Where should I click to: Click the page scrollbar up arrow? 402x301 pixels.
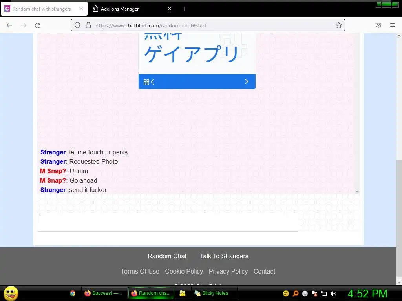pos(399,36)
